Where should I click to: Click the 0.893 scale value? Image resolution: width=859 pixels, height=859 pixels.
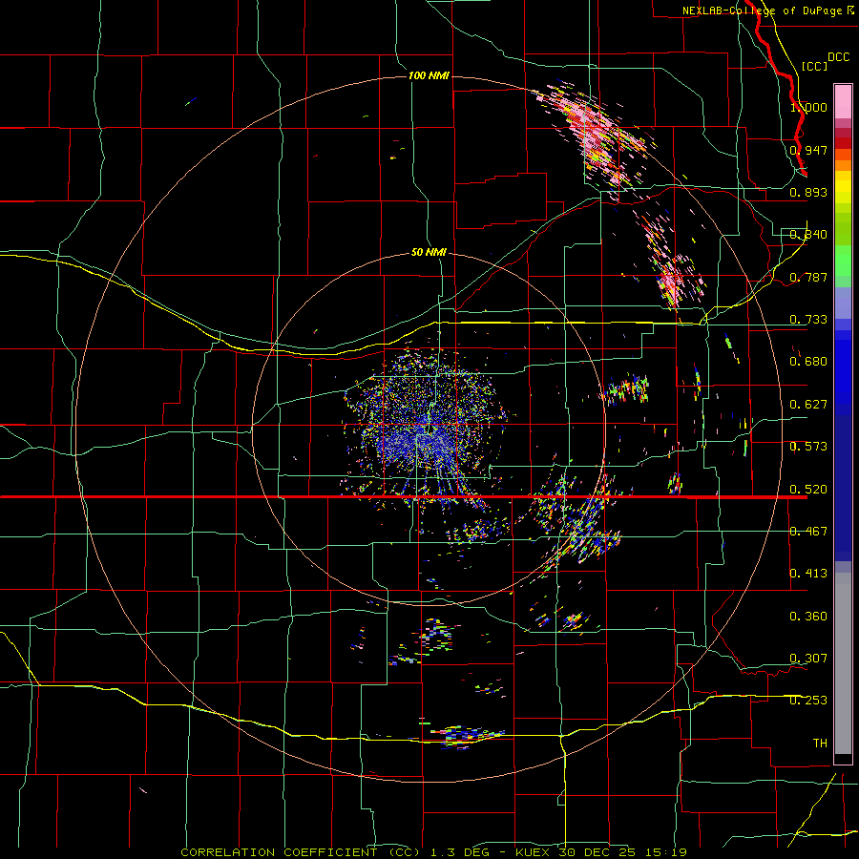coord(808,192)
